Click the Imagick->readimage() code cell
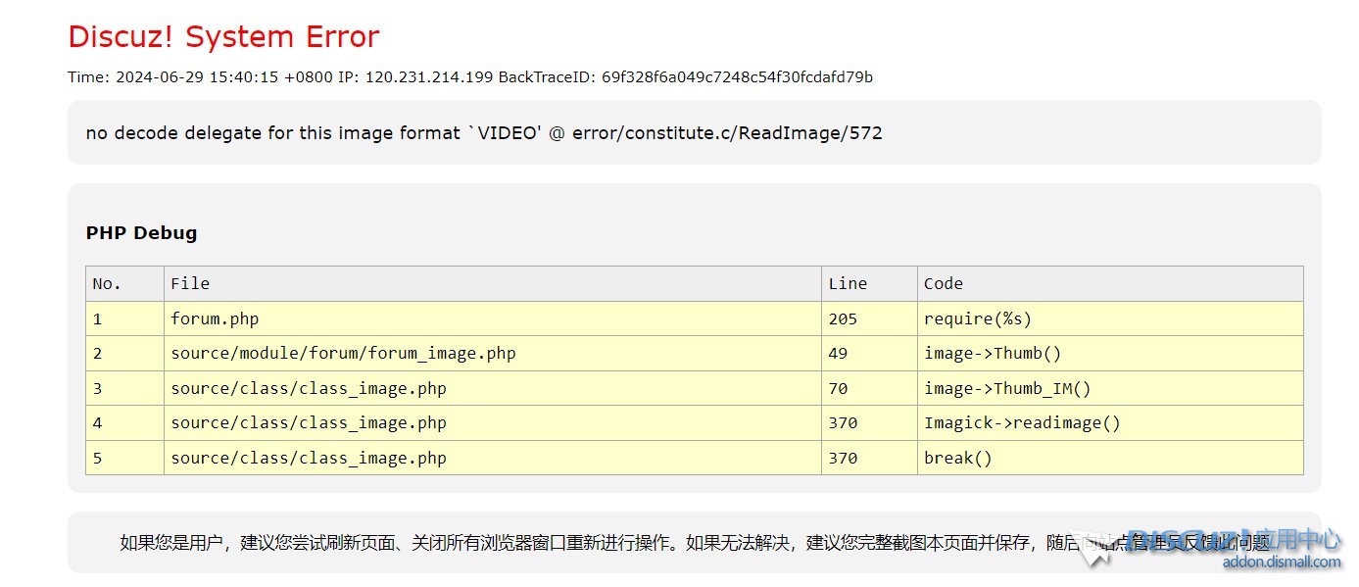 click(1022, 423)
